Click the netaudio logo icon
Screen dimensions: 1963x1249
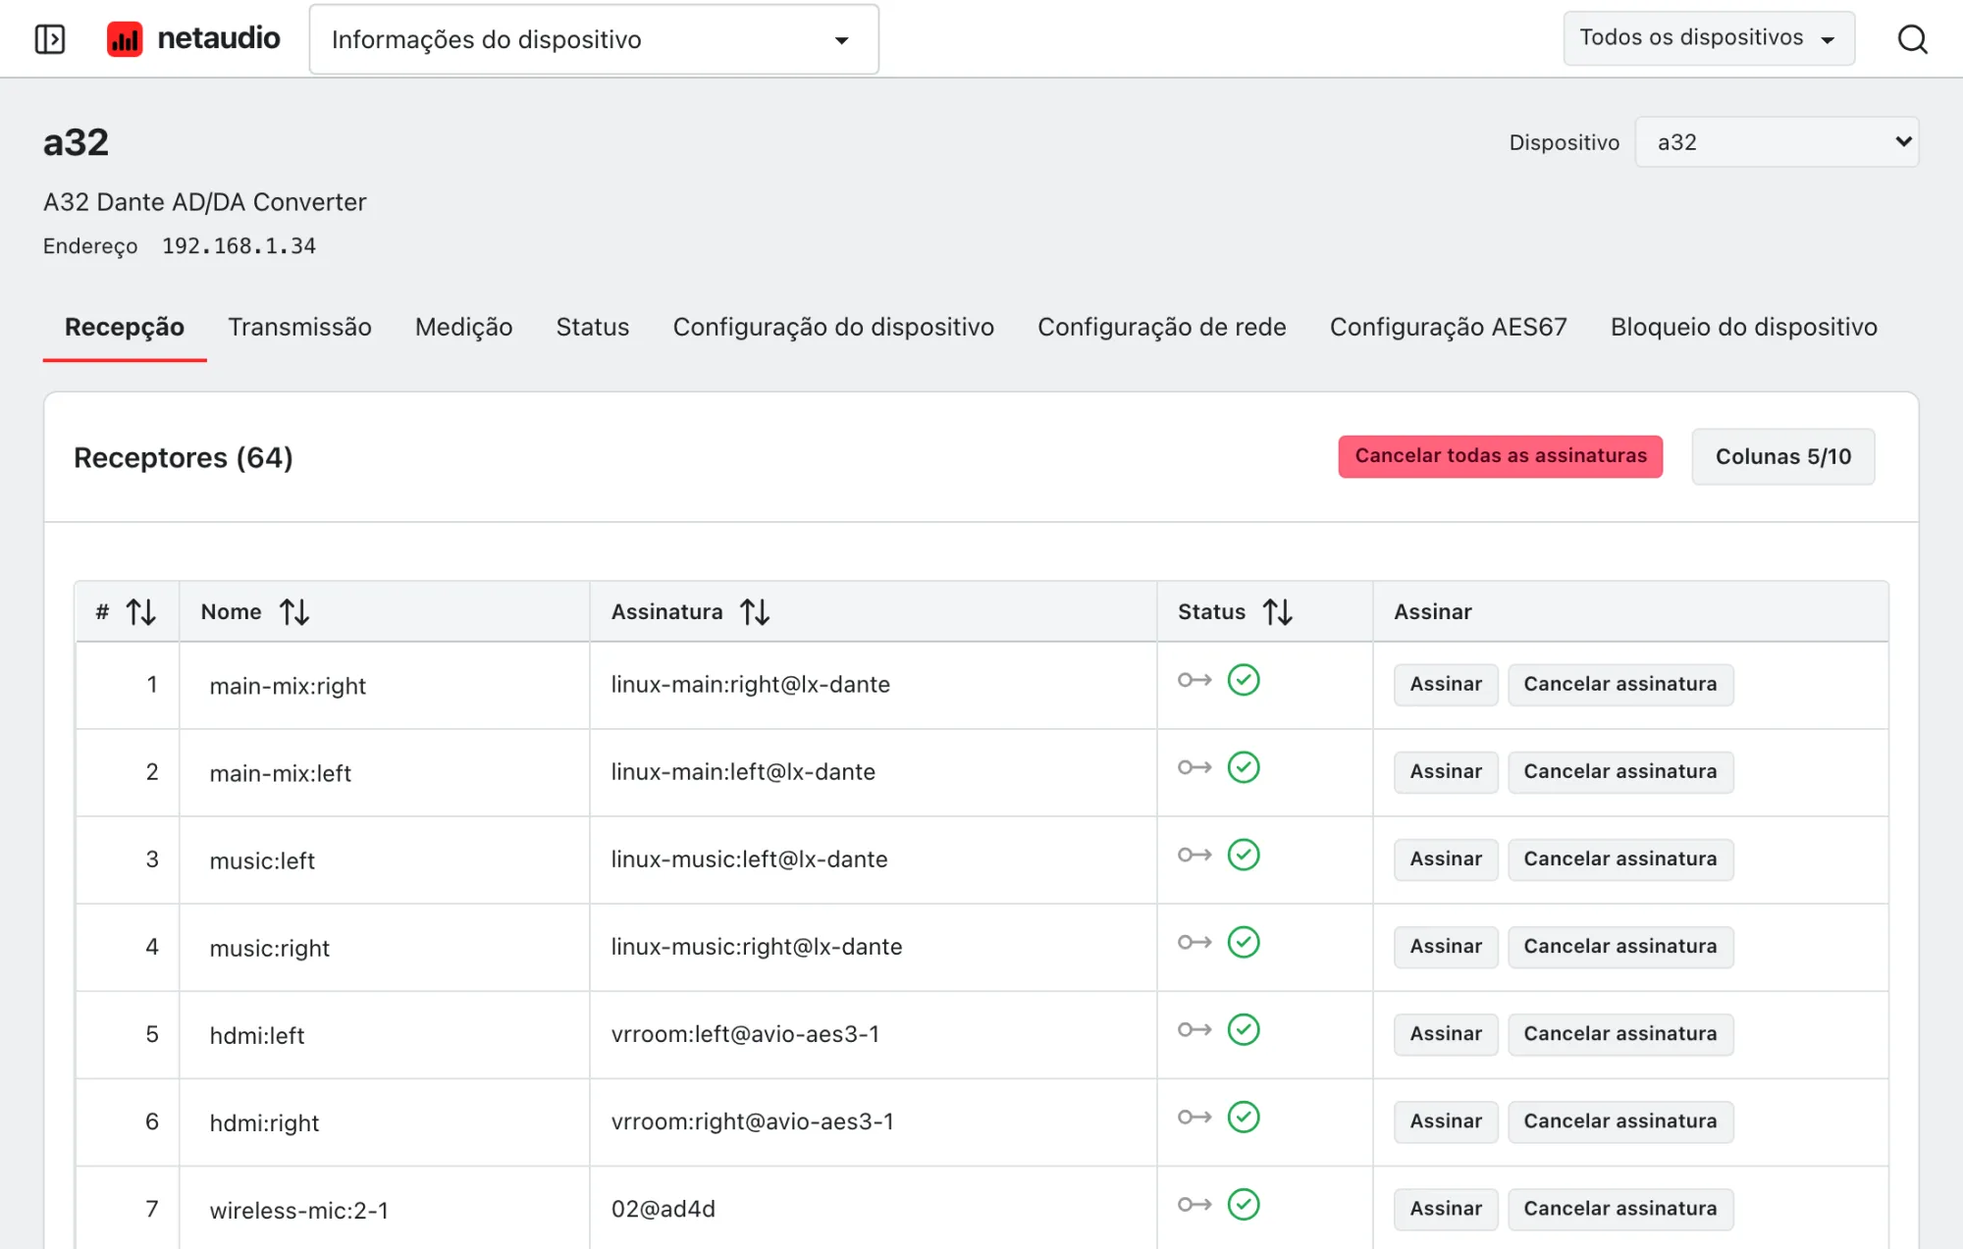point(125,39)
